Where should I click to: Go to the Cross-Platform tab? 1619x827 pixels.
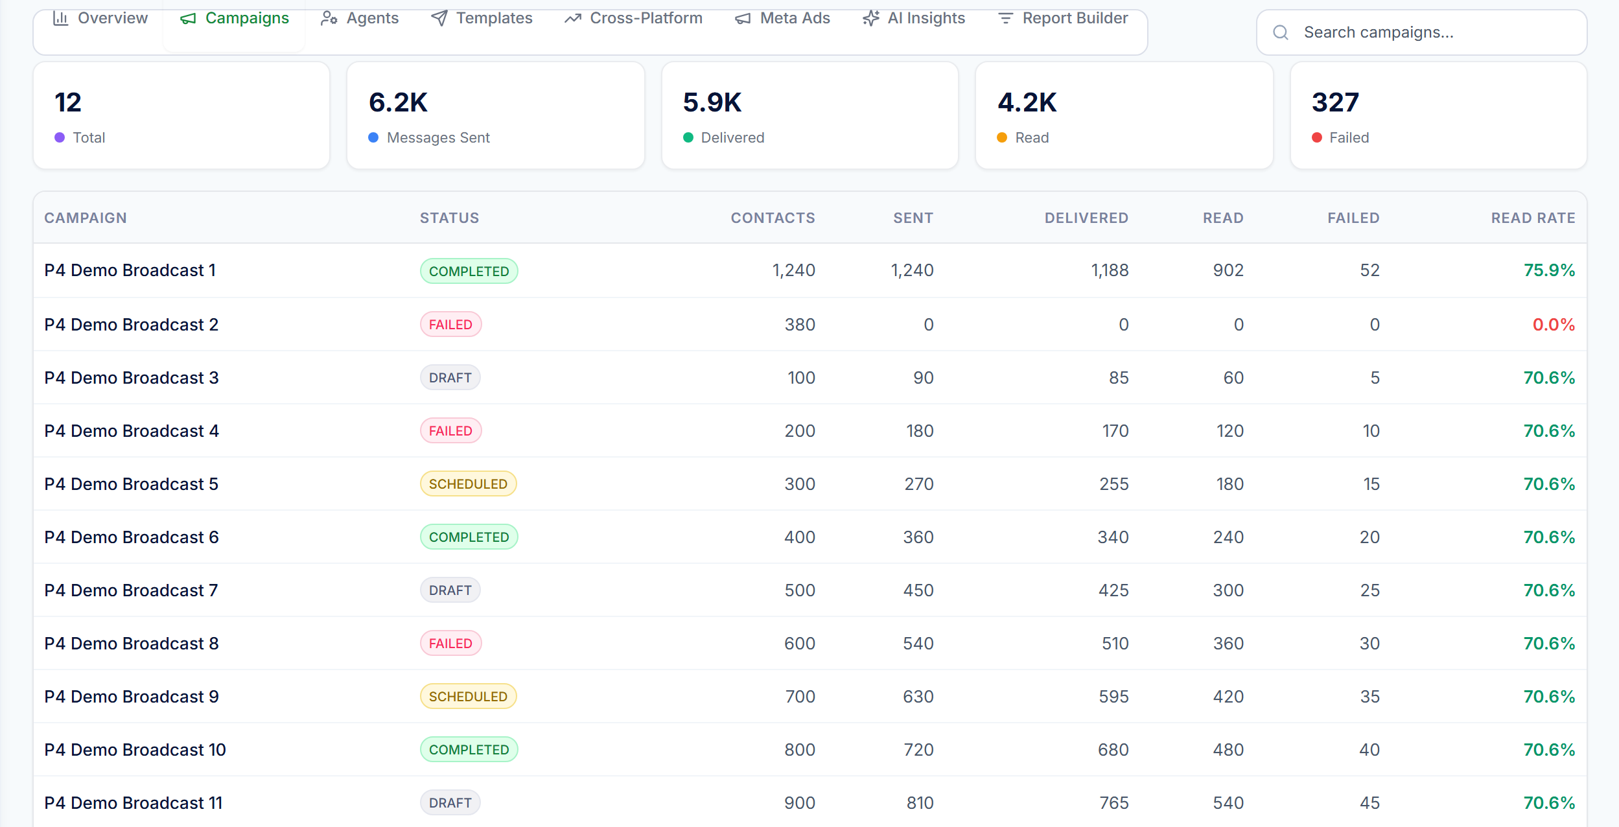pyautogui.click(x=633, y=18)
